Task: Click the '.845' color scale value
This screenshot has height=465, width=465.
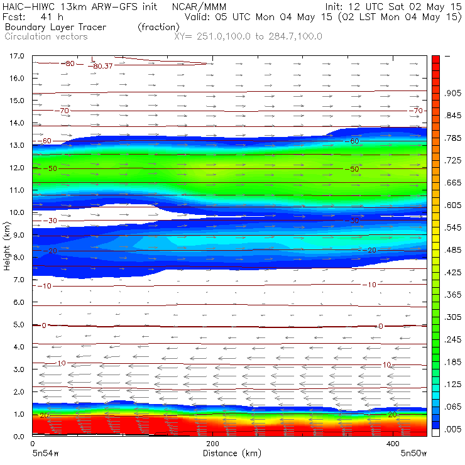Action: click(452, 116)
